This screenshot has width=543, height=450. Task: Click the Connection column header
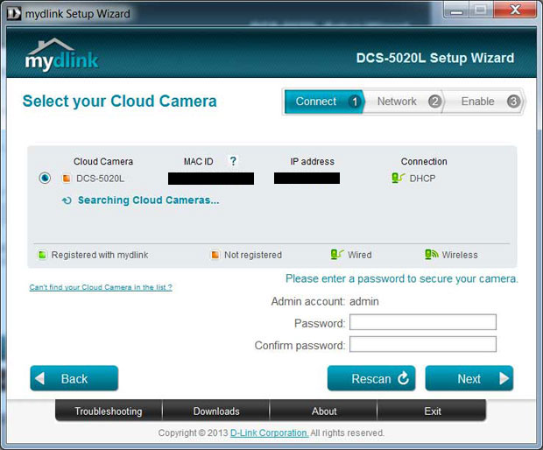pos(424,161)
